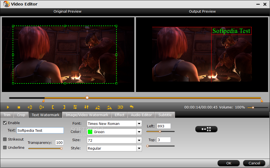Open the Audio Editor tab

(x=141, y=115)
